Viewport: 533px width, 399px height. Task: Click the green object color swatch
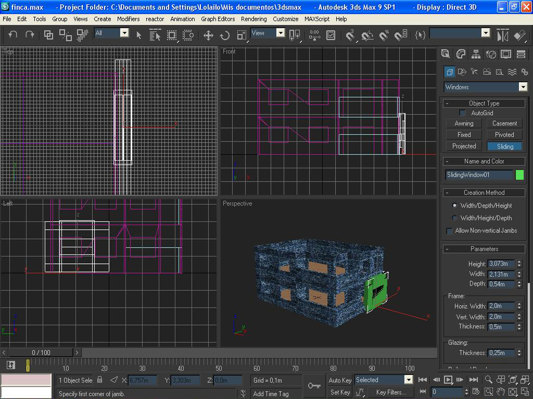pos(519,175)
